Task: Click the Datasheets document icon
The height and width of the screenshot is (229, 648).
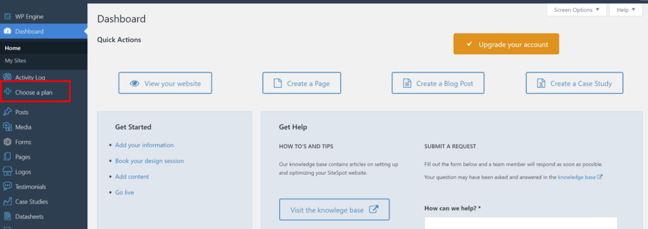Action: 7,216
